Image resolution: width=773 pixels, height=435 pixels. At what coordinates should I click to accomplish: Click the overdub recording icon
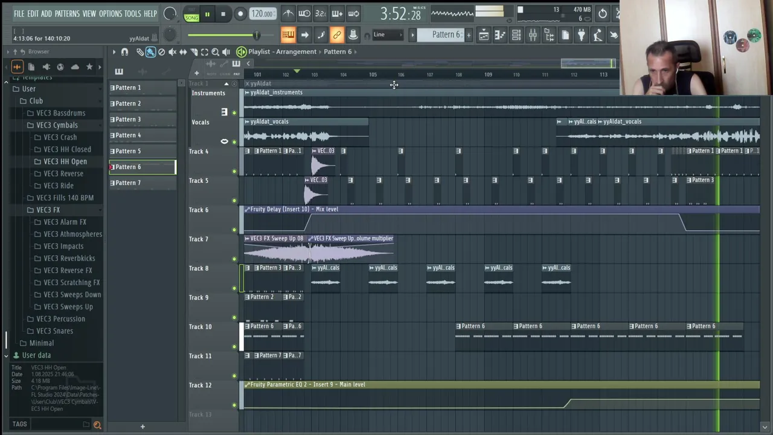click(x=337, y=13)
